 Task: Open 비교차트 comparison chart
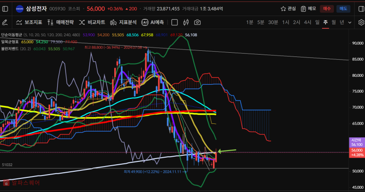point(92,23)
